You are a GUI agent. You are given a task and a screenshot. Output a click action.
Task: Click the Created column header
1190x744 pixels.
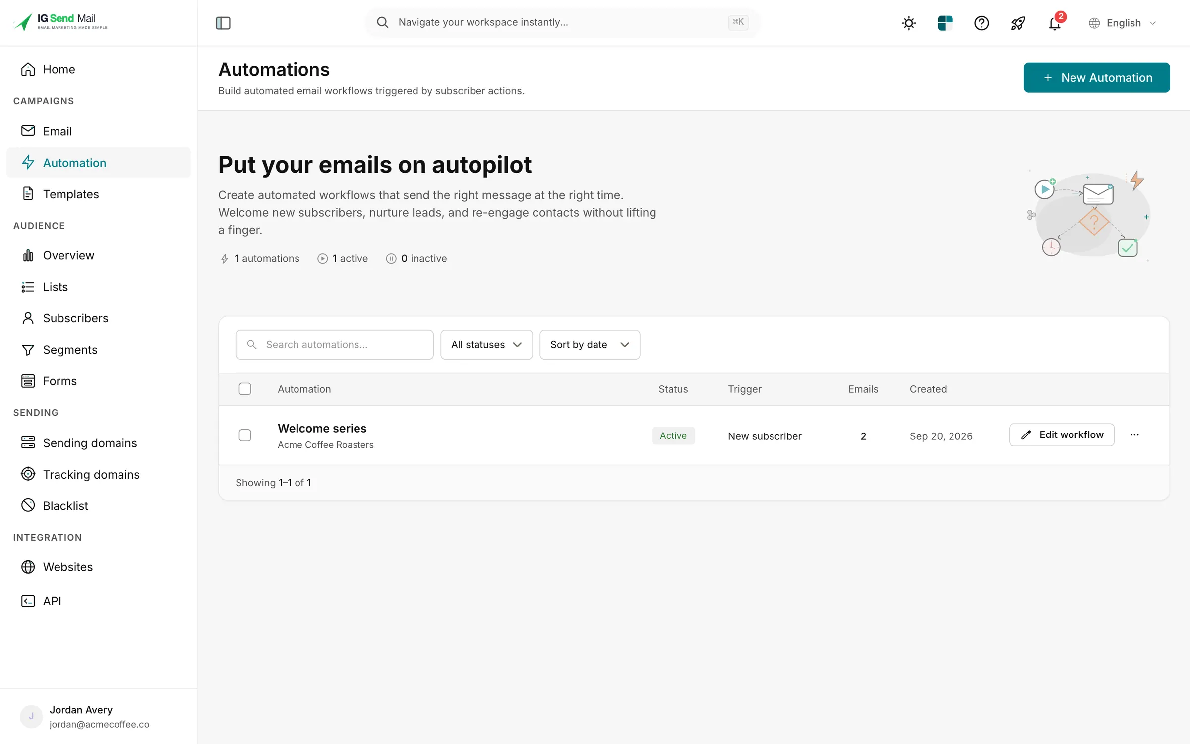tap(928, 389)
